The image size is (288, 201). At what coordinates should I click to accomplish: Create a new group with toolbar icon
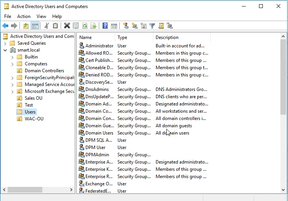click(135, 26)
